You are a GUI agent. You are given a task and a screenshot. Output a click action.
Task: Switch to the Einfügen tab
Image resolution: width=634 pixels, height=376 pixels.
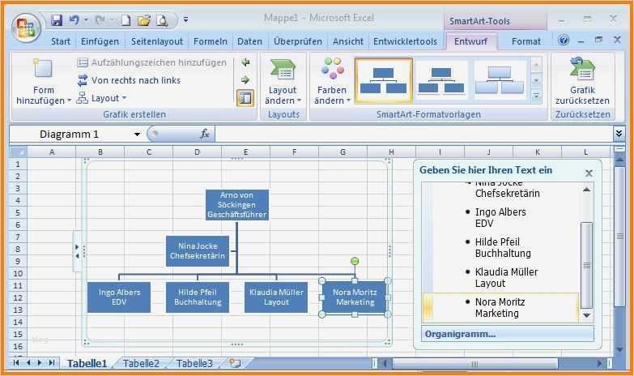pyautogui.click(x=100, y=41)
